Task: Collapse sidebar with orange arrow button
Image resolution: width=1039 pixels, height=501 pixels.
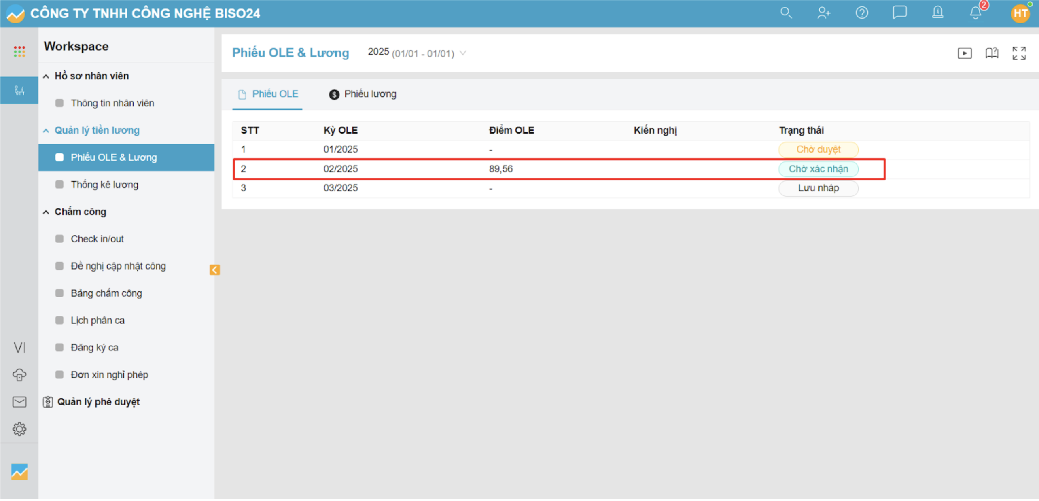Action: point(214,270)
